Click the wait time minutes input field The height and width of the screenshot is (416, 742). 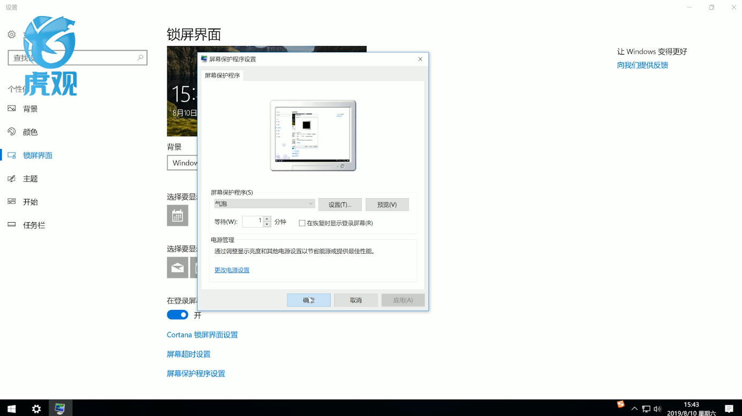coord(253,221)
